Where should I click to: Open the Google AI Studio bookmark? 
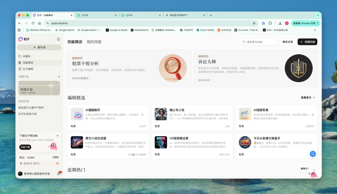click(117, 30)
